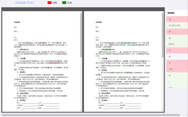Select the green 给 added difference entry

click(x=177, y=75)
